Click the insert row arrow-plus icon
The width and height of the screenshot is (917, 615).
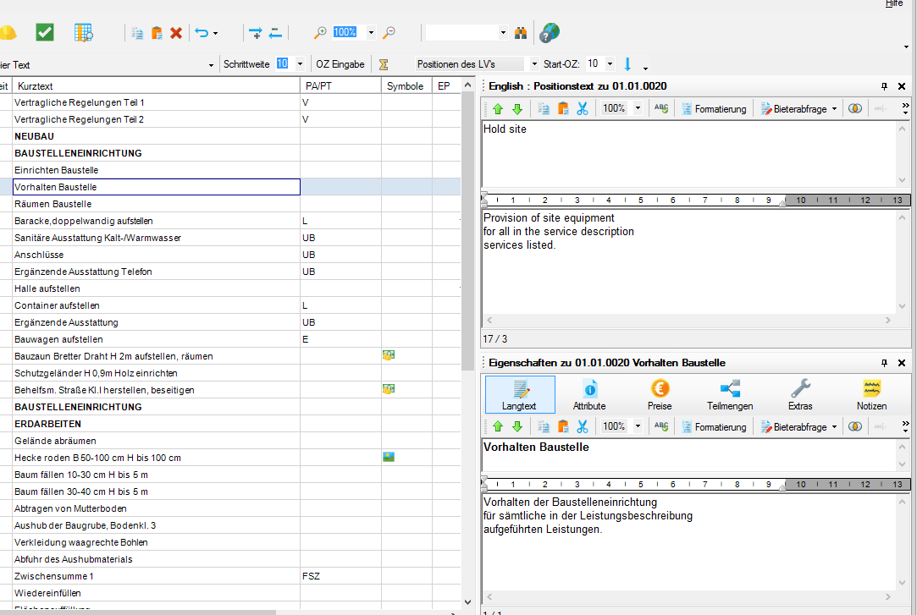tap(256, 33)
